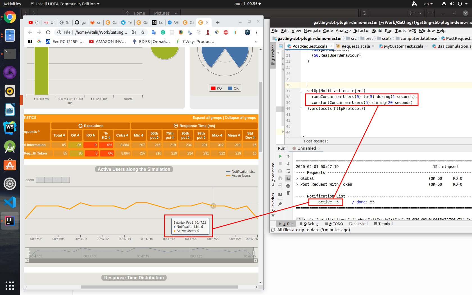Image resolution: width=472 pixels, height=295 pixels.
Task: Switch to MyCustomTest.scala editor tab
Action: click(403, 46)
